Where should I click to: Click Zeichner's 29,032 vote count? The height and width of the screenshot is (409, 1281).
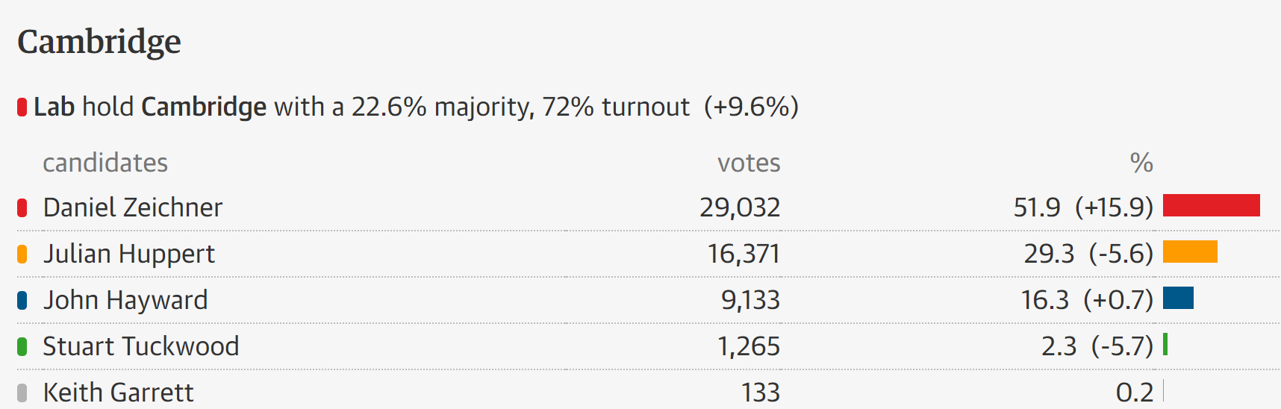click(740, 207)
